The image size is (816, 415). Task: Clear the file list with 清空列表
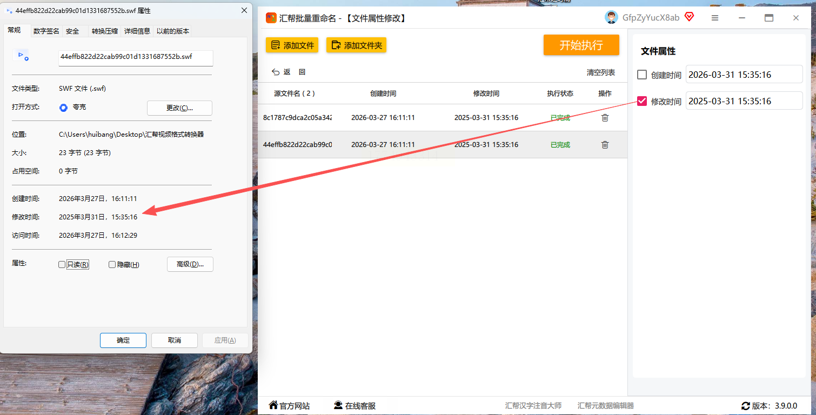point(601,72)
